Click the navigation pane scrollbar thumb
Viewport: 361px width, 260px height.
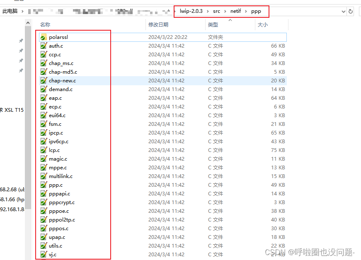(x=28, y=117)
